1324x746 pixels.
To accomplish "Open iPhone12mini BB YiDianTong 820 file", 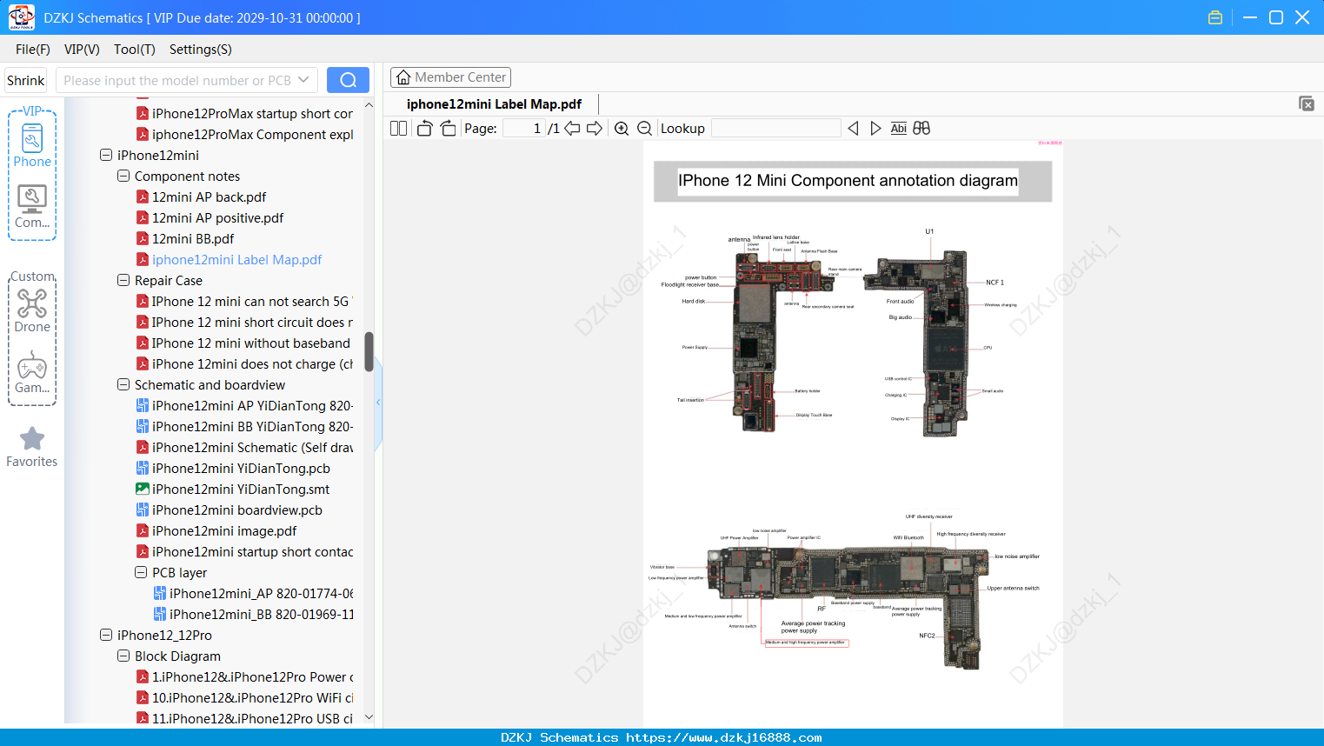I will click(x=244, y=426).
